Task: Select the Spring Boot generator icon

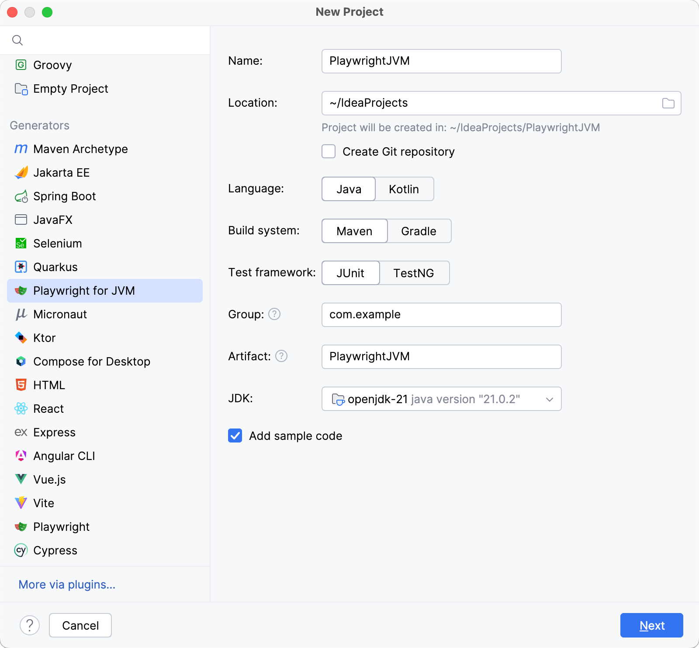Action: click(21, 197)
